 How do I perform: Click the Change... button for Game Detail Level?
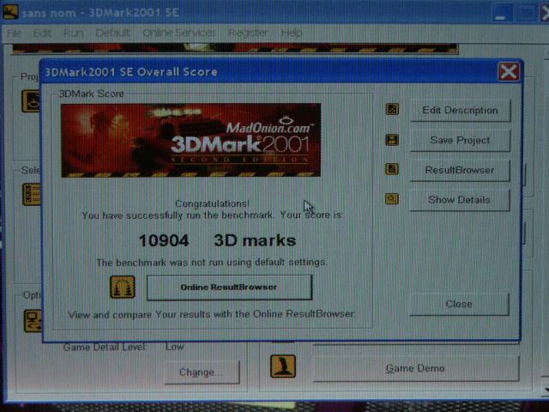coord(202,373)
